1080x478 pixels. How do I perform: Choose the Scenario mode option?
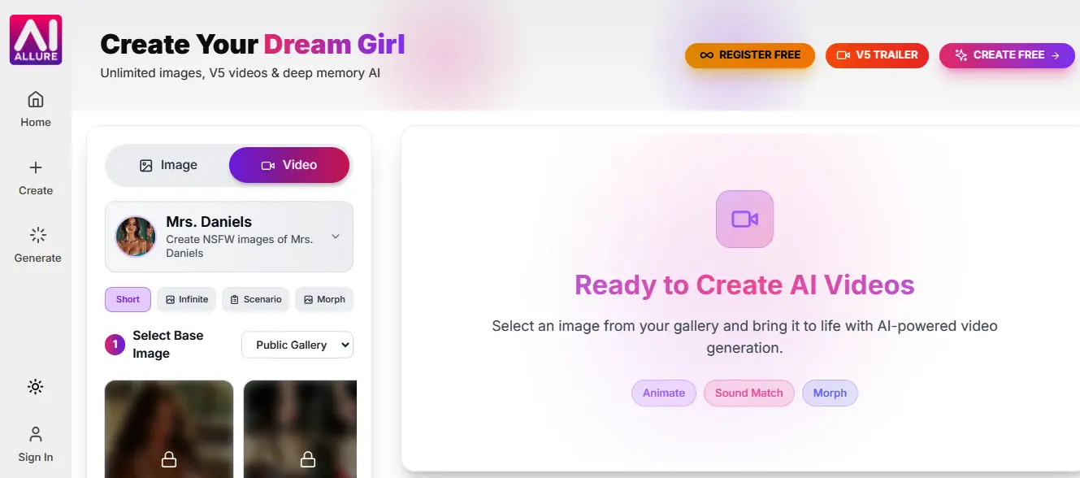pos(255,299)
